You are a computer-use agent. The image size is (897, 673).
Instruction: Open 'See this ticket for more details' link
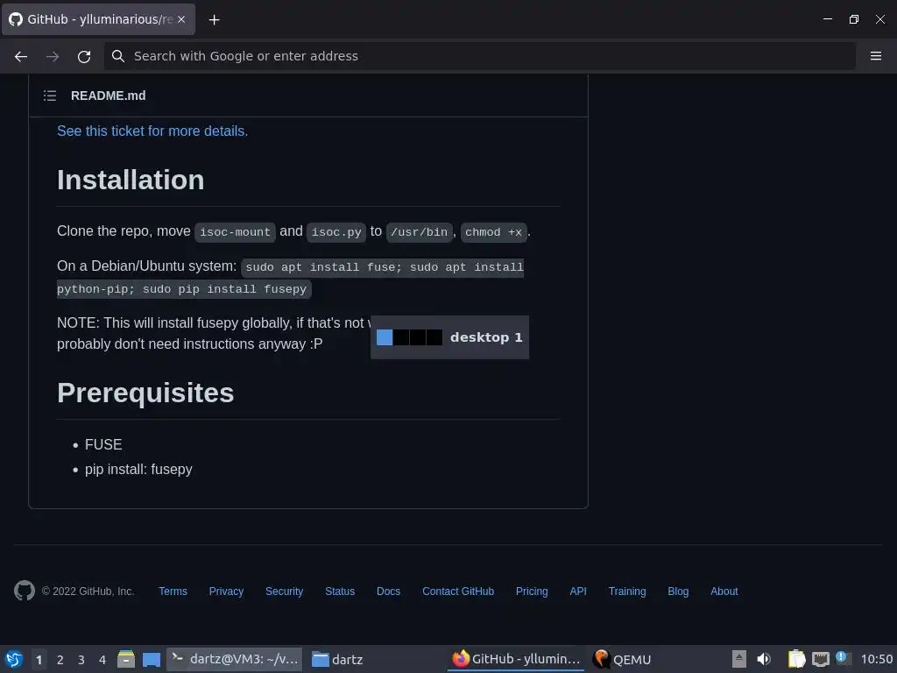[152, 131]
